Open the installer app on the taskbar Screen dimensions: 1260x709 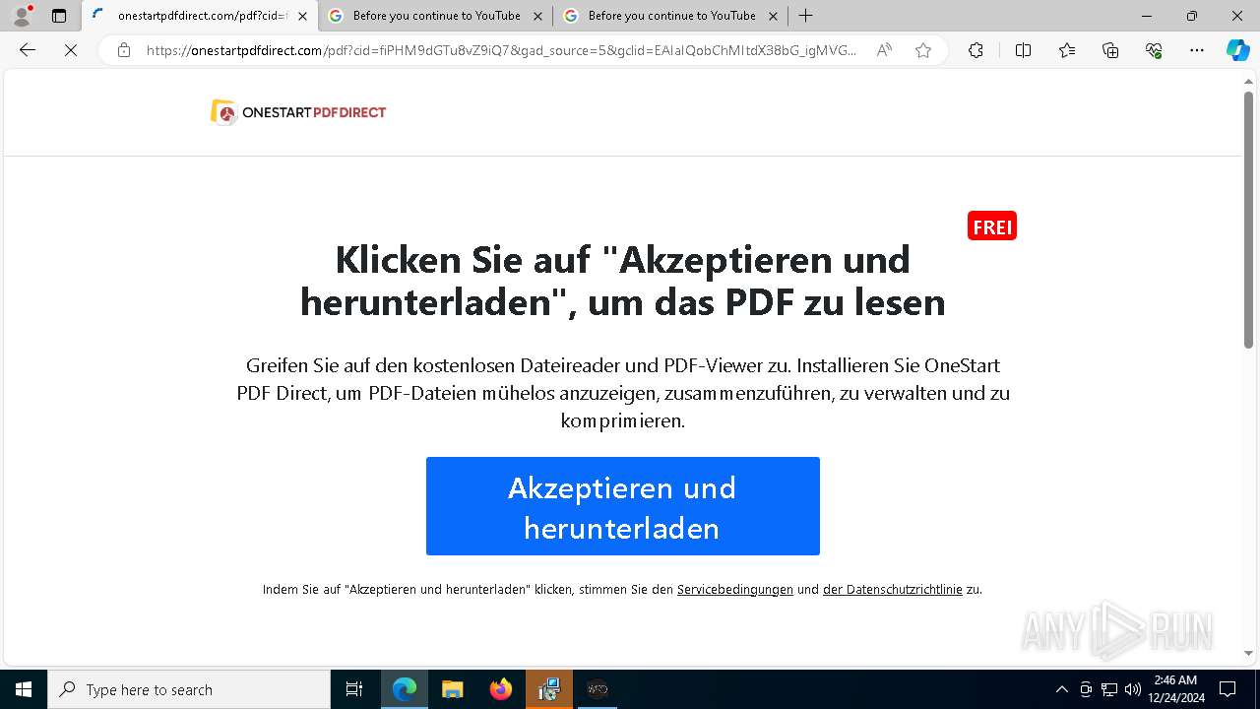[549, 689]
